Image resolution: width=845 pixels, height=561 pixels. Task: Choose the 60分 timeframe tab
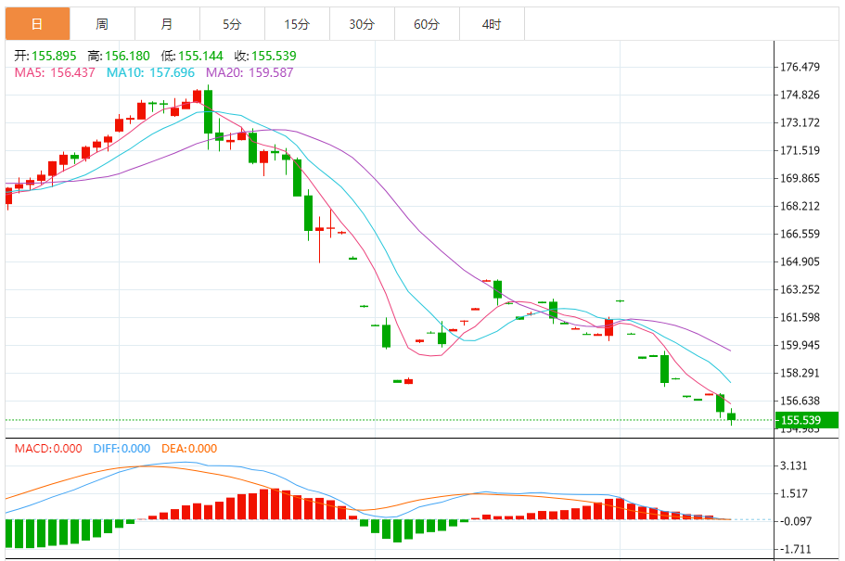coord(427,24)
